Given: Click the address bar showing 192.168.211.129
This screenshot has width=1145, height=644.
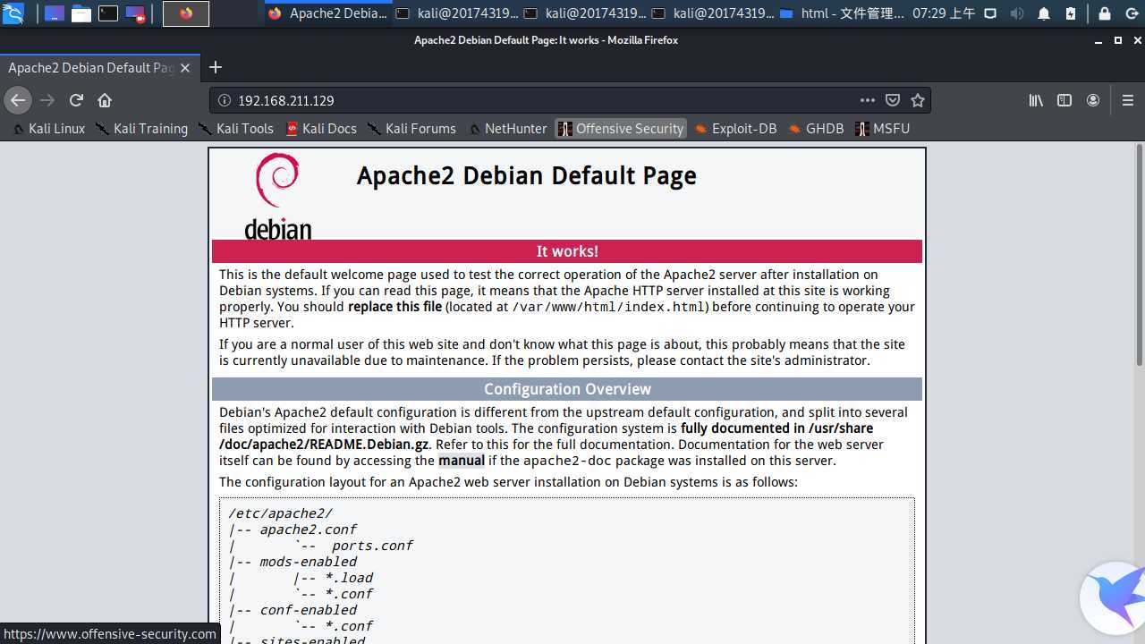Looking at the screenshot, I should [x=537, y=100].
